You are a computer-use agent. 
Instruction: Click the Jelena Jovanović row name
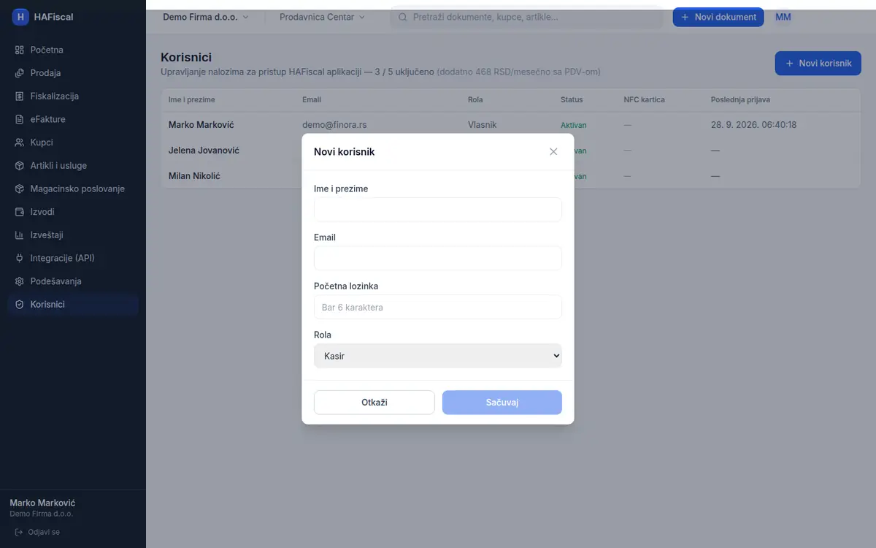[x=204, y=151]
